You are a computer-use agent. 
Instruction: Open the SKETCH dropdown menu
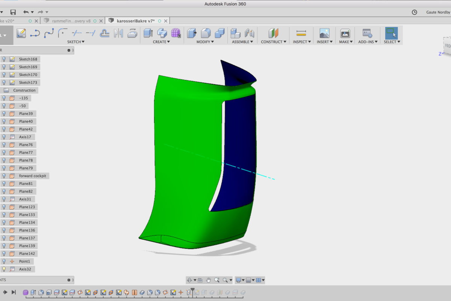76,42
